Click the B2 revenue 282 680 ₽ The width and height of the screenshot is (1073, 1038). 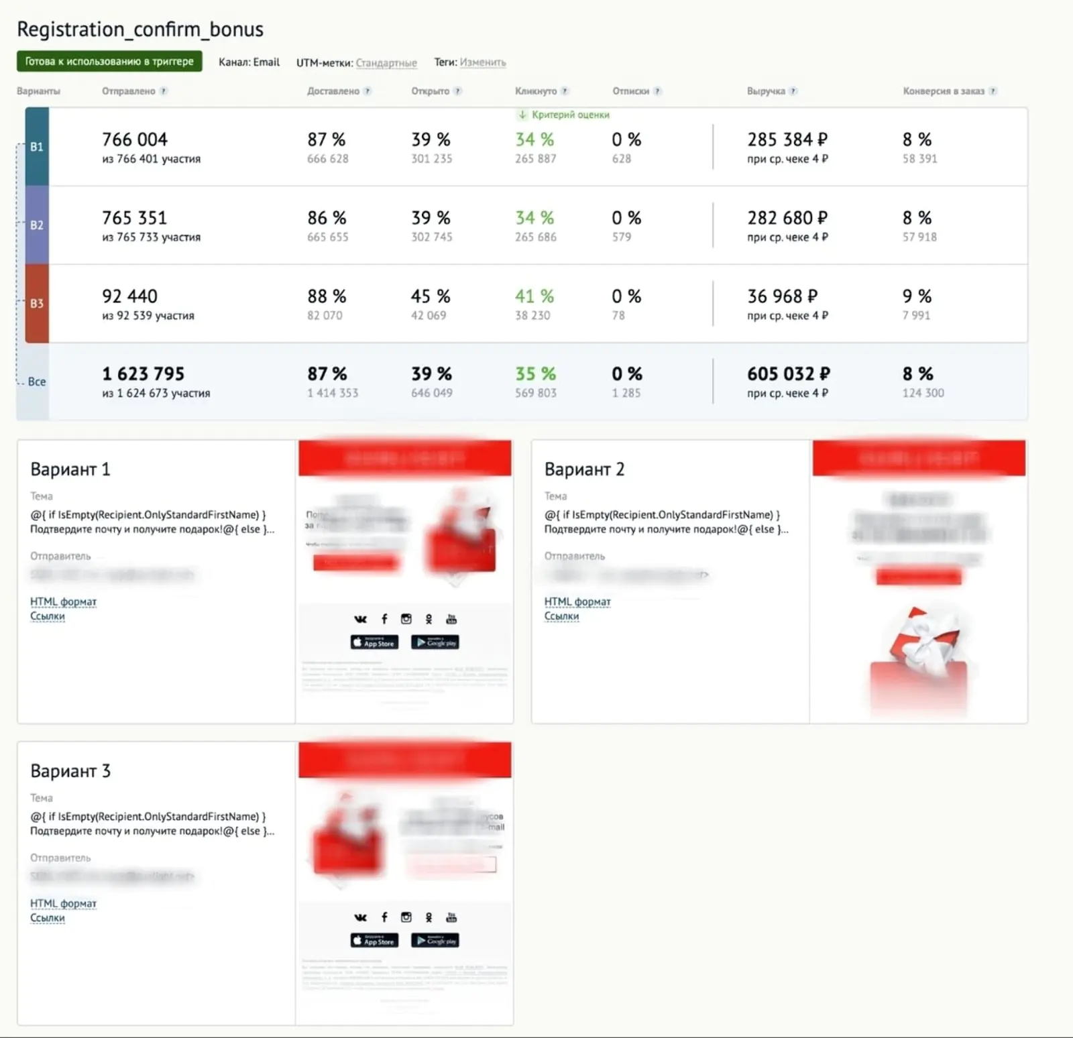click(787, 218)
